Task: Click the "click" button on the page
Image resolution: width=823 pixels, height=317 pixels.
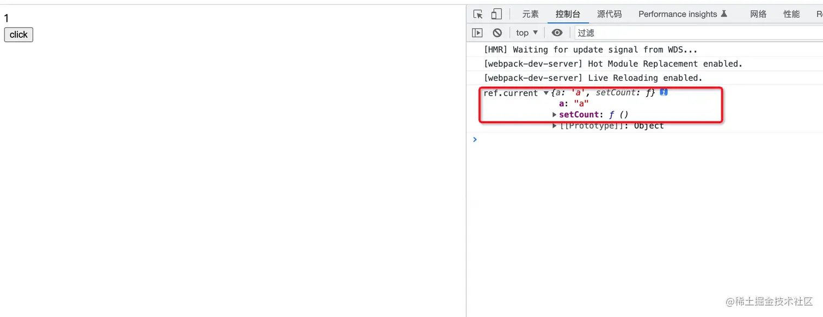Action: pos(19,35)
